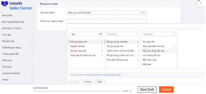
Task: Expand Hỗ trợ sidebar menu
Action: point(17,80)
